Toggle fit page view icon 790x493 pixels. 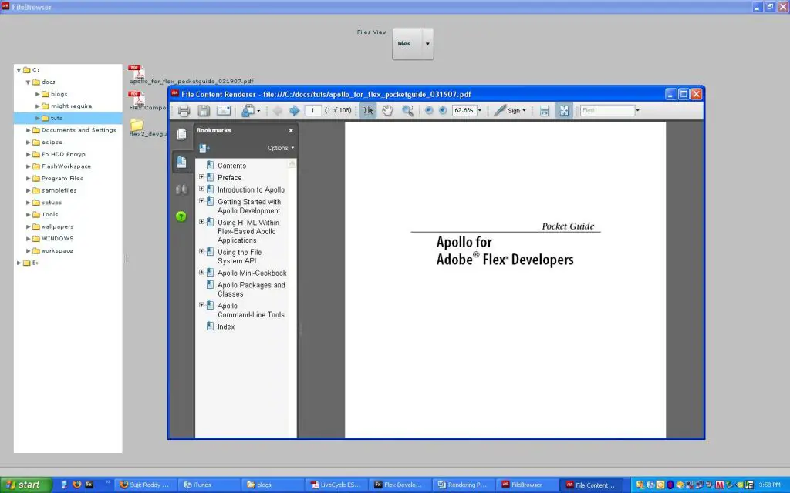pos(564,111)
